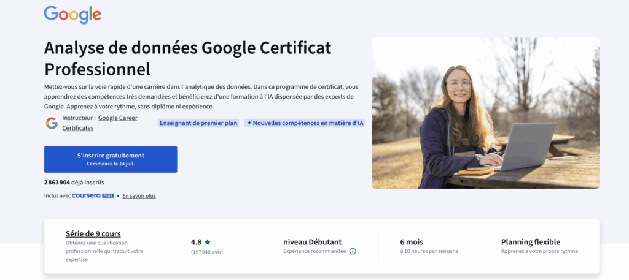
Task: Click the S'inscrire gratuitement button
Action: [111, 159]
